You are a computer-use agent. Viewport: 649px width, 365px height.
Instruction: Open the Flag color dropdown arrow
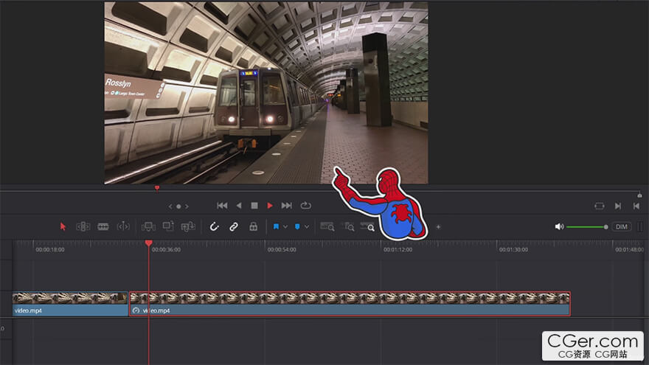click(x=285, y=226)
